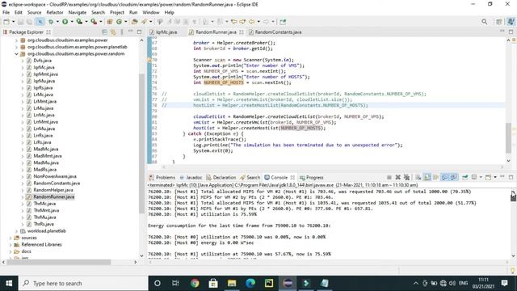Click the New Java Class icon

click(x=119, y=22)
